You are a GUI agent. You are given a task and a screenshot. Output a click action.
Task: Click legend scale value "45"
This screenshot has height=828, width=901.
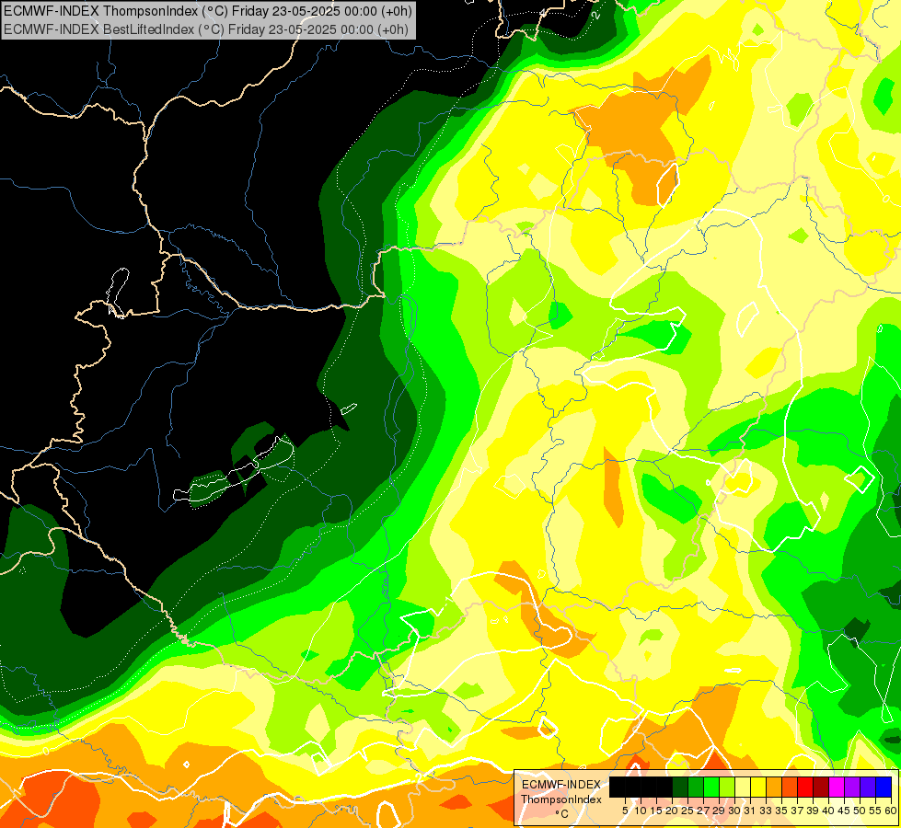(x=844, y=811)
